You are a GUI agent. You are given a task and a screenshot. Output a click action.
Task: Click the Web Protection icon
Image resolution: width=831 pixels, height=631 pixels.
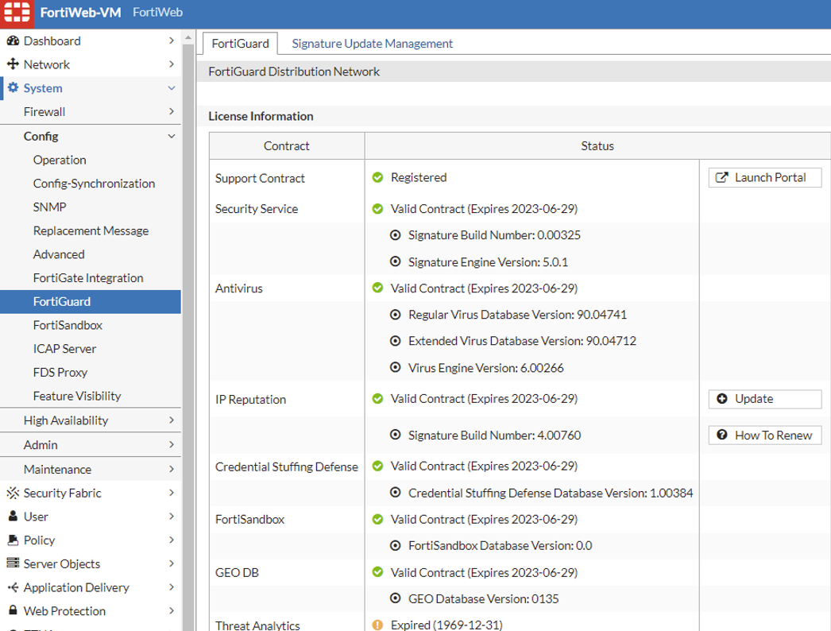[13, 611]
